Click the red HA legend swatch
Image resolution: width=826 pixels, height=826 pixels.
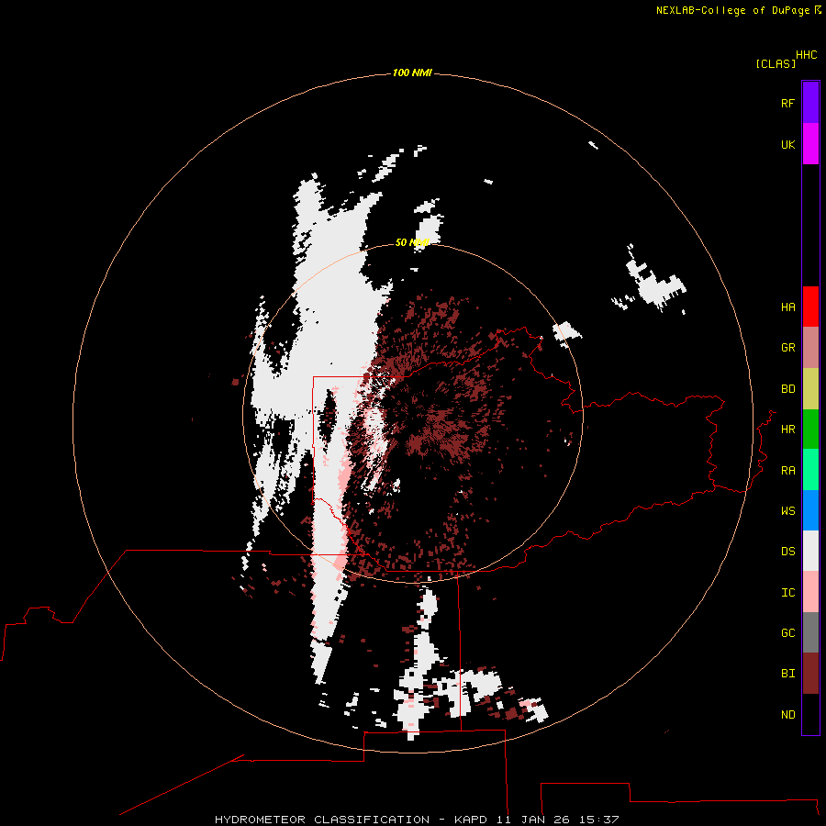tap(810, 307)
